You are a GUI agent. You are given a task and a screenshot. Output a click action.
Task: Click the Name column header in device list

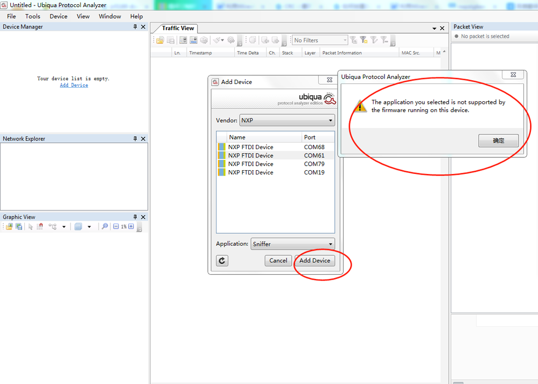pos(264,137)
